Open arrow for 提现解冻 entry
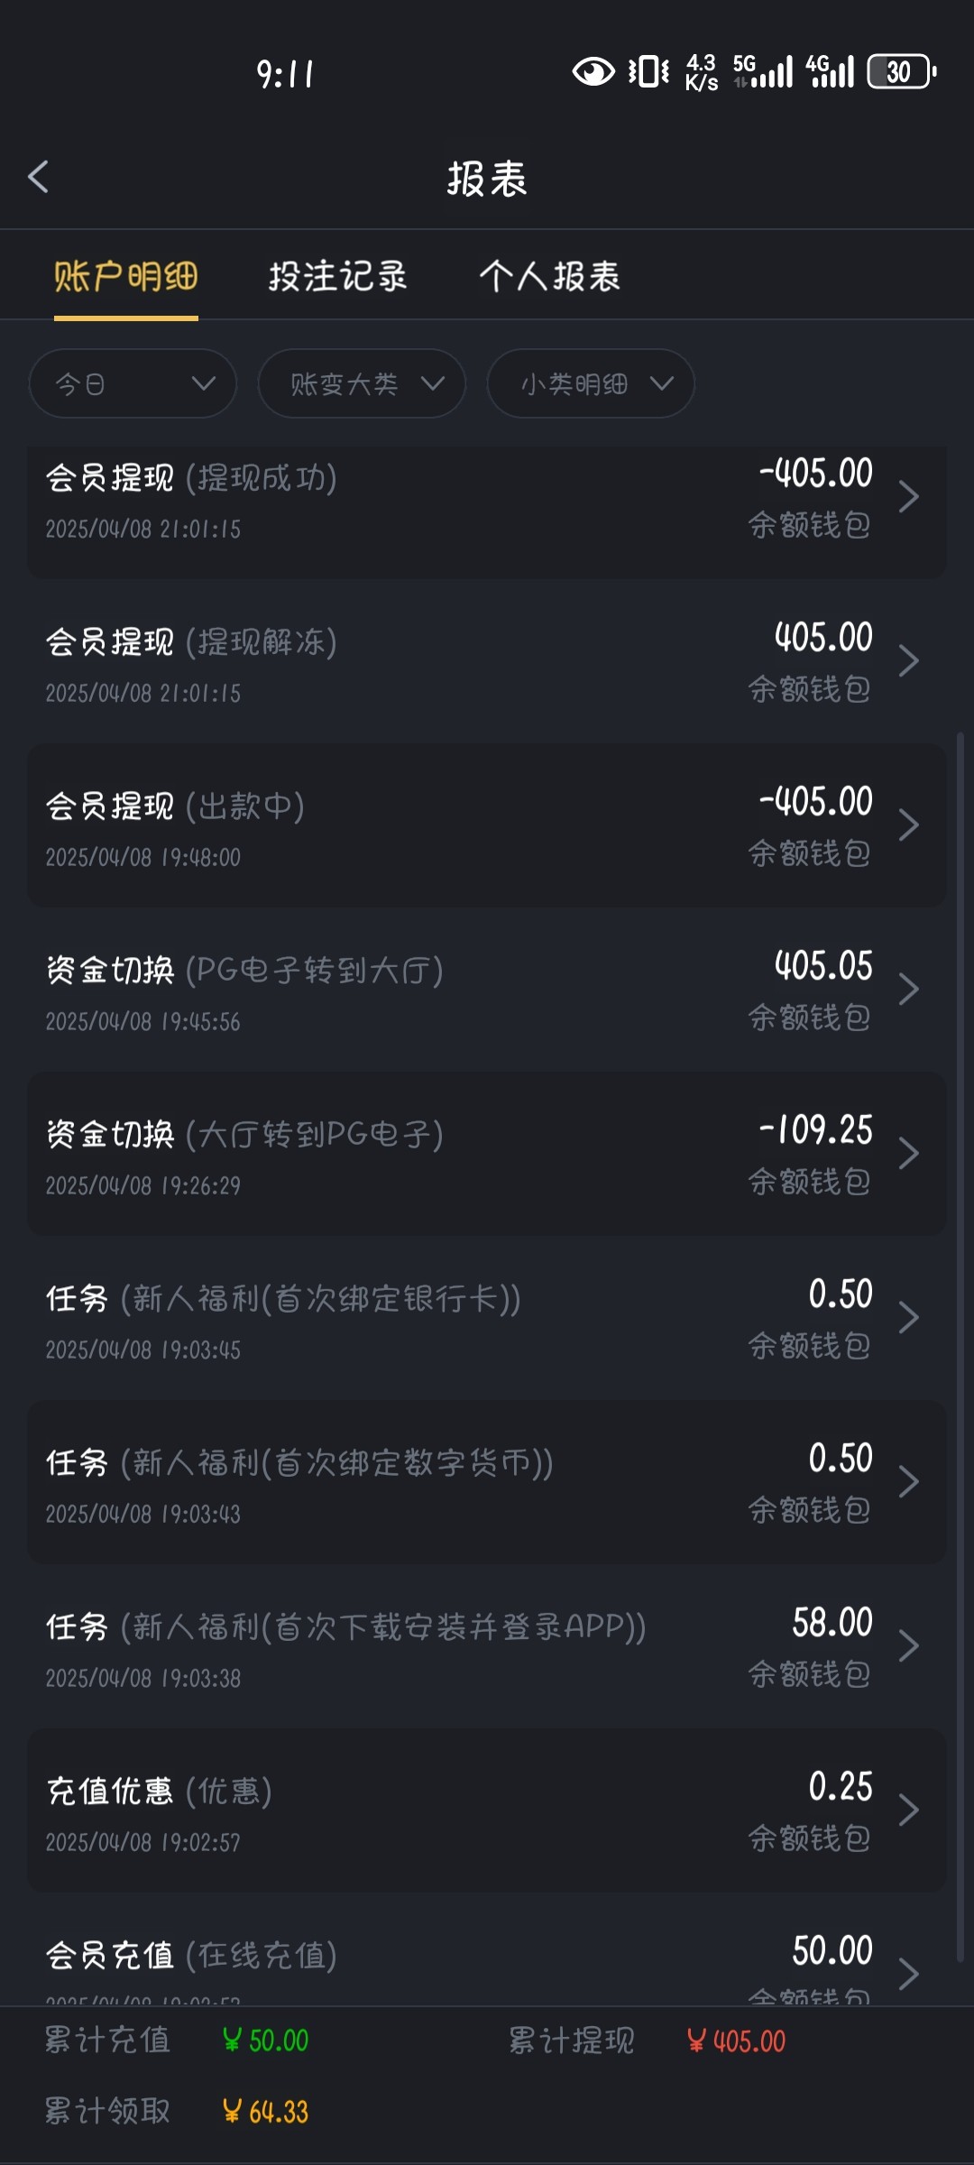Image resolution: width=974 pixels, height=2165 pixels. click(x=909, y=661)
